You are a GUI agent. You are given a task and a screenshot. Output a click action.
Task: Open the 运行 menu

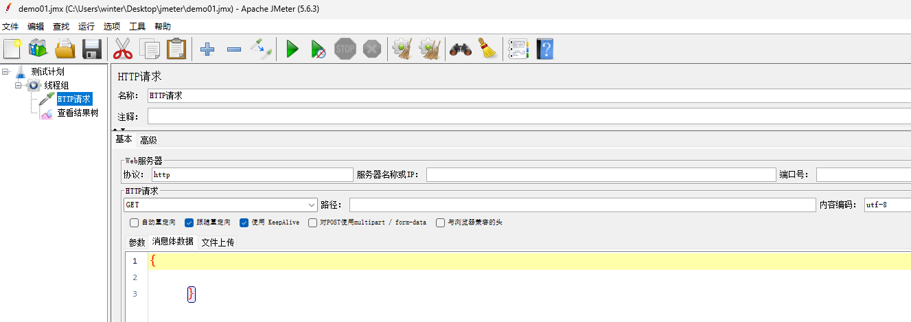pos(87,26)
